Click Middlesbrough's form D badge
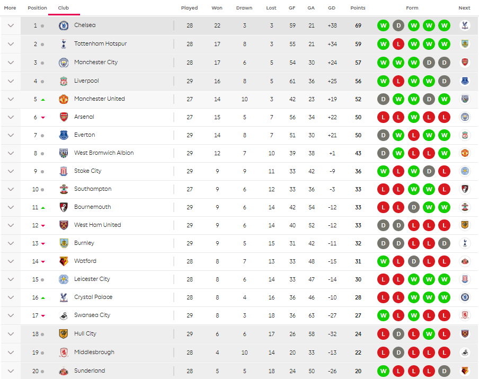 click(398, 352)
